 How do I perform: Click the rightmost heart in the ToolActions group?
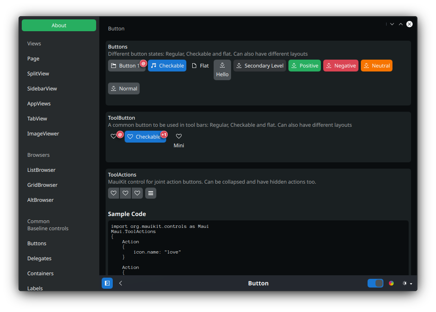(x=137, y=193)
